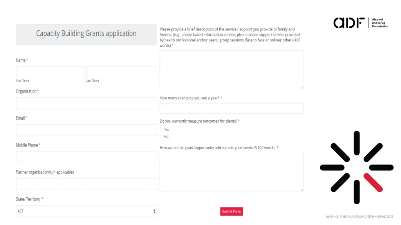Viewport: 401px width, 225px height.
Task: Click the ADF logo at top right
Action: coord(361,23)
